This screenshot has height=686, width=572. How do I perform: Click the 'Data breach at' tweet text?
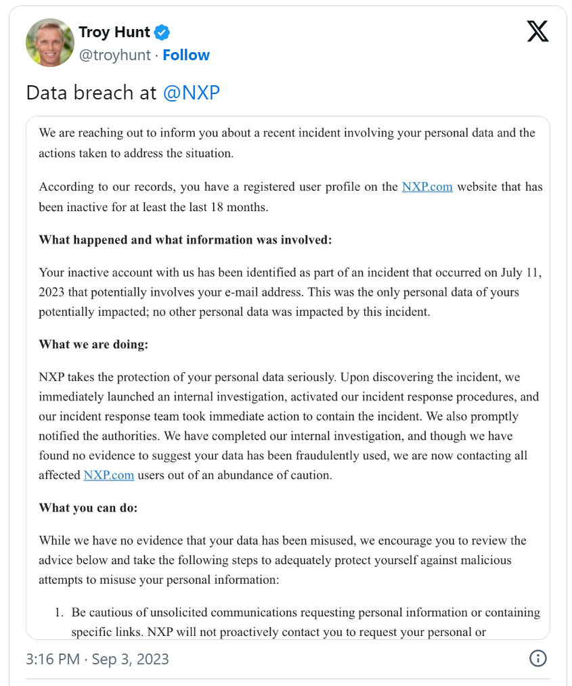(91, 93)
